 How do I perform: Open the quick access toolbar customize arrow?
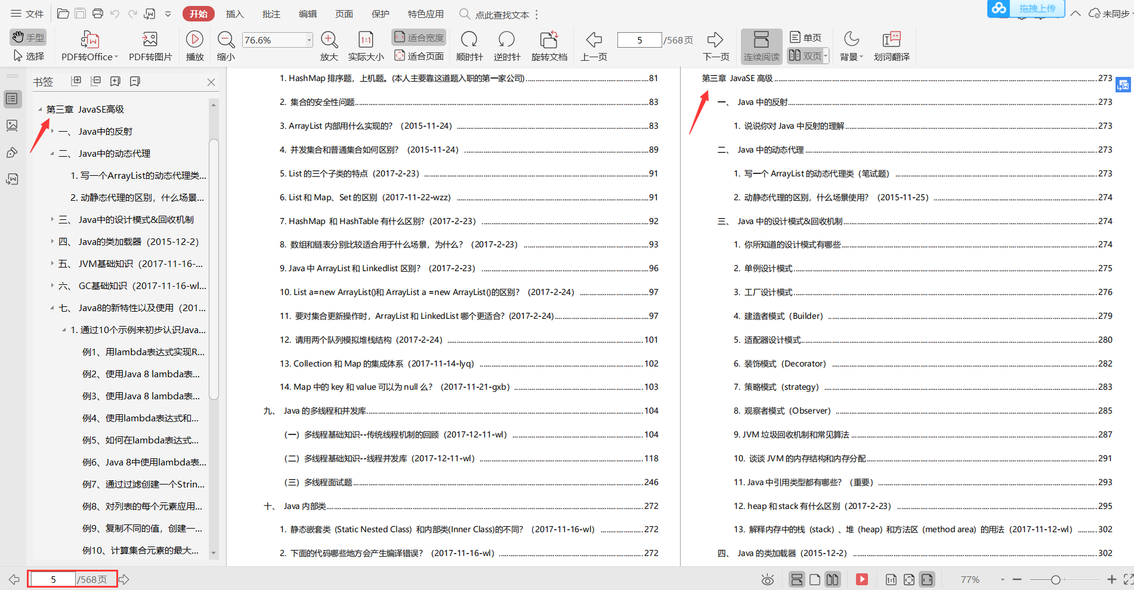click(x=168, y=14)
